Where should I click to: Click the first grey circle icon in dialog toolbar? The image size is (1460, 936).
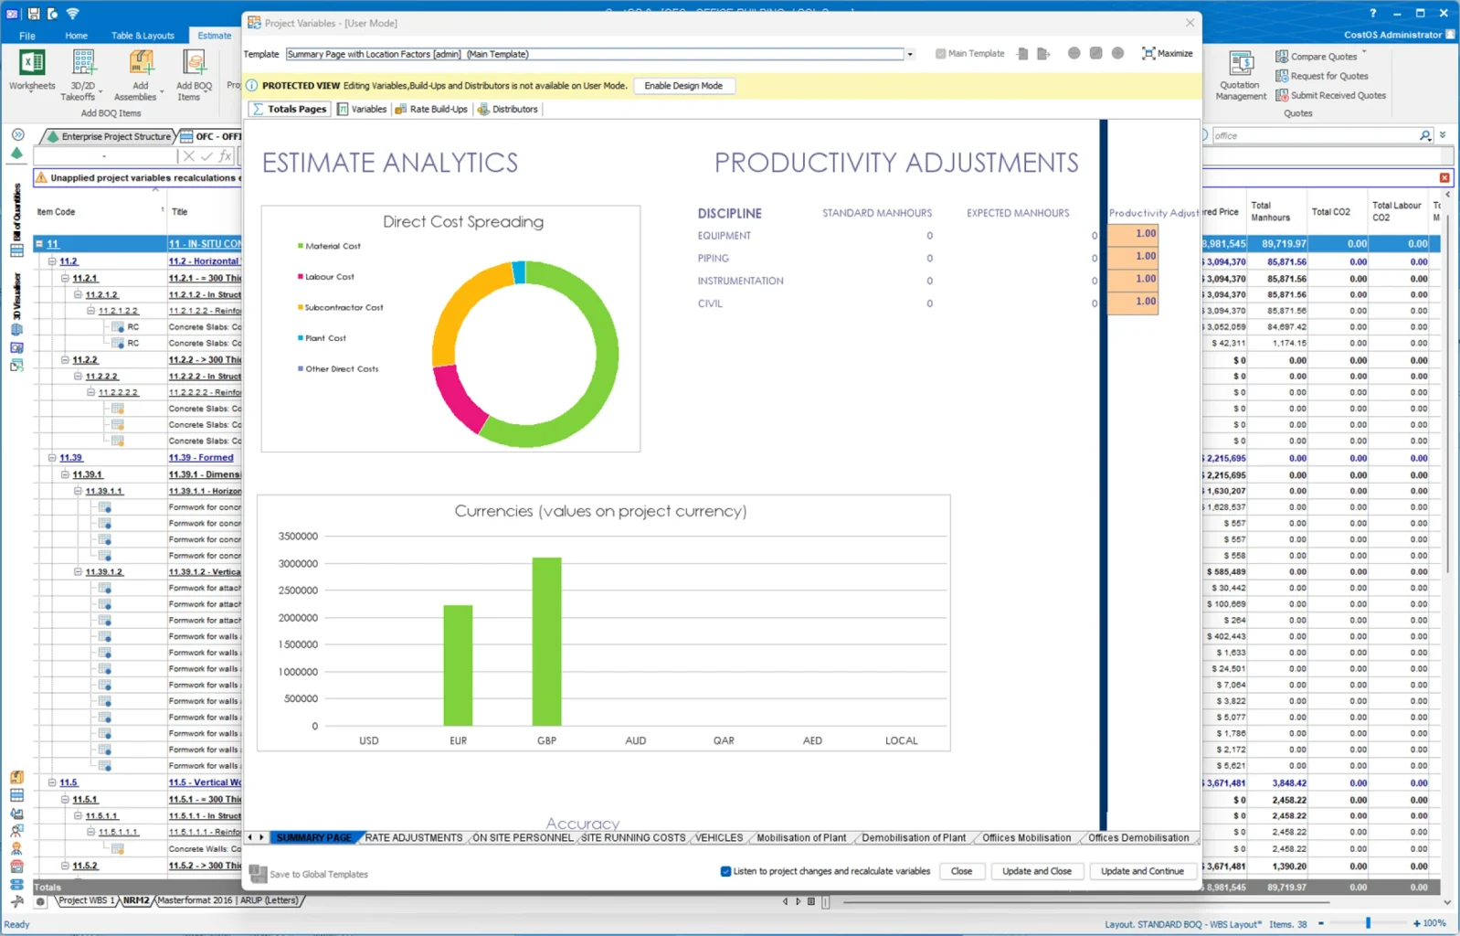point(1074,53)
